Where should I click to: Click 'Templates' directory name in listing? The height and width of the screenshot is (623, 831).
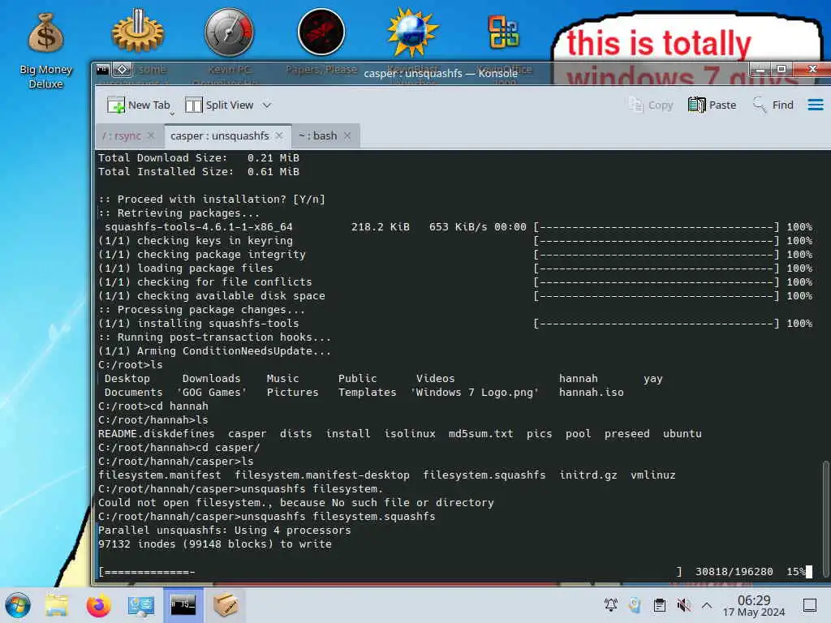[368, 393]
